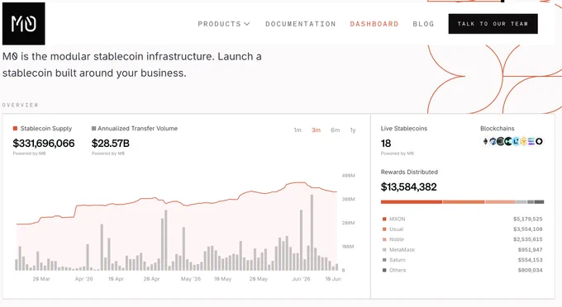Toggle the Stablecoin Supply legend marker
The width and height of the screenshot is (562, 307).
(x=15, y=129)
